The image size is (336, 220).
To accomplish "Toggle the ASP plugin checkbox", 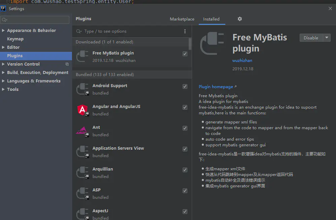I will [185, 191].
